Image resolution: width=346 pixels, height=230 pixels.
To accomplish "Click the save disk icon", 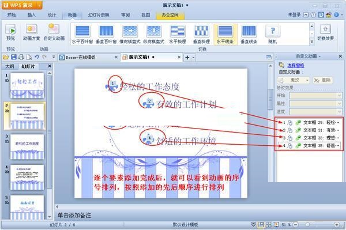I will (x=14, y=57).
